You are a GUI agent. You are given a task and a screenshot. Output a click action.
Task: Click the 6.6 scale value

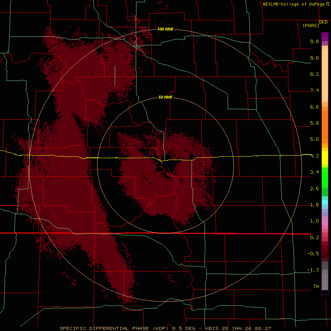tap(314, 107)
